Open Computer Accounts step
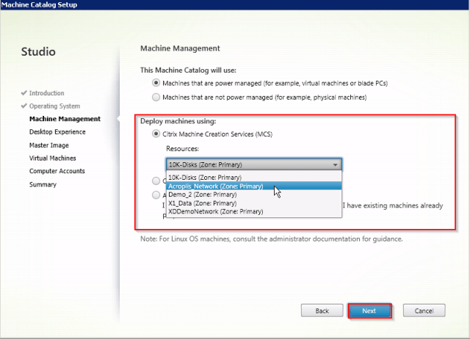The width and height of the screenshot is (470, 339). click(57, 171)
